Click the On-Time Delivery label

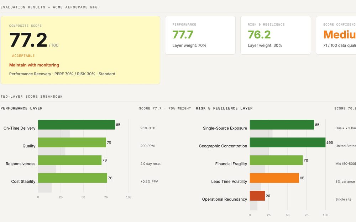pos(19,128)
